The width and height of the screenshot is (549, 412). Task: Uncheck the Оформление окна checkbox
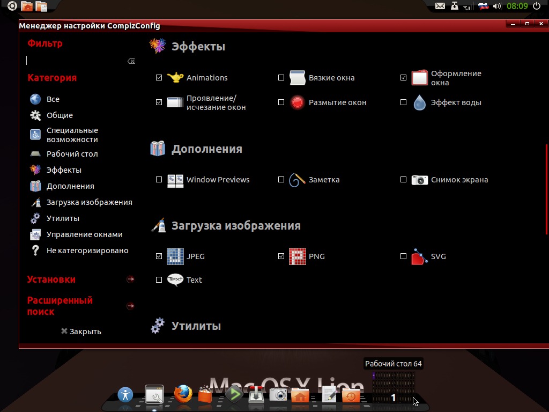pos(403,77)
